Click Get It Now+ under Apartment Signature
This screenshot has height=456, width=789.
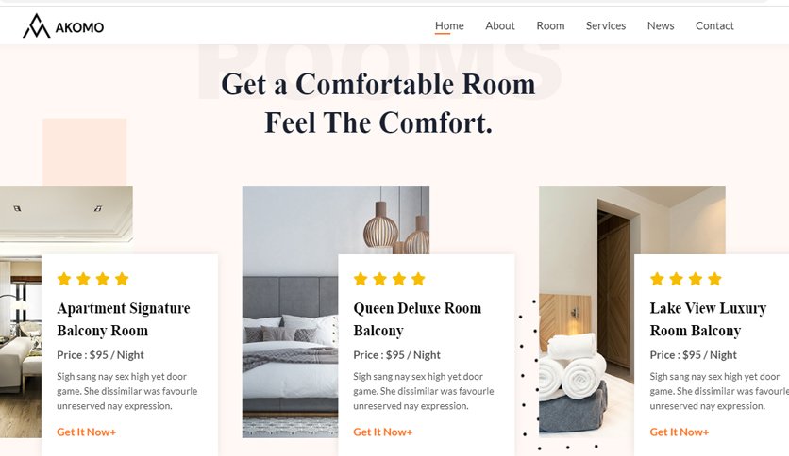point(86,432)
